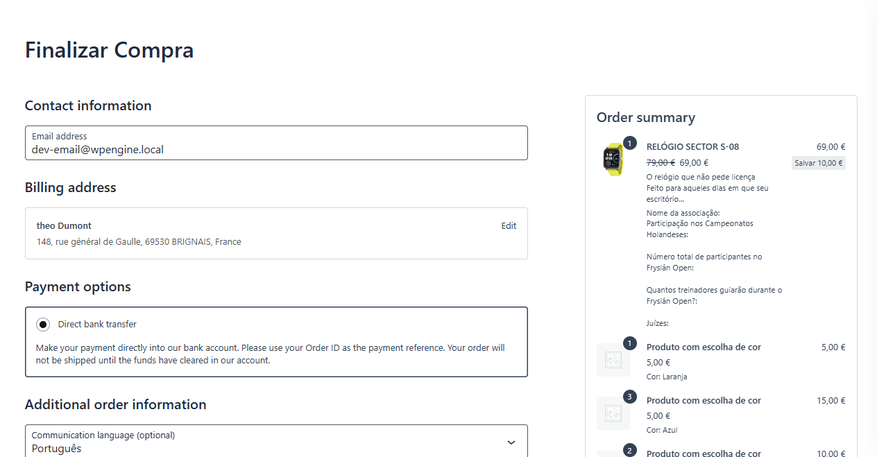This screenshot has height=457, width=877.
Task: Click the product name above Cor: Azul
Action: tap(704, 401)
